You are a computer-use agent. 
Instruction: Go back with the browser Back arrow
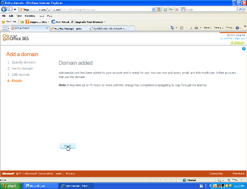[4, 9]
